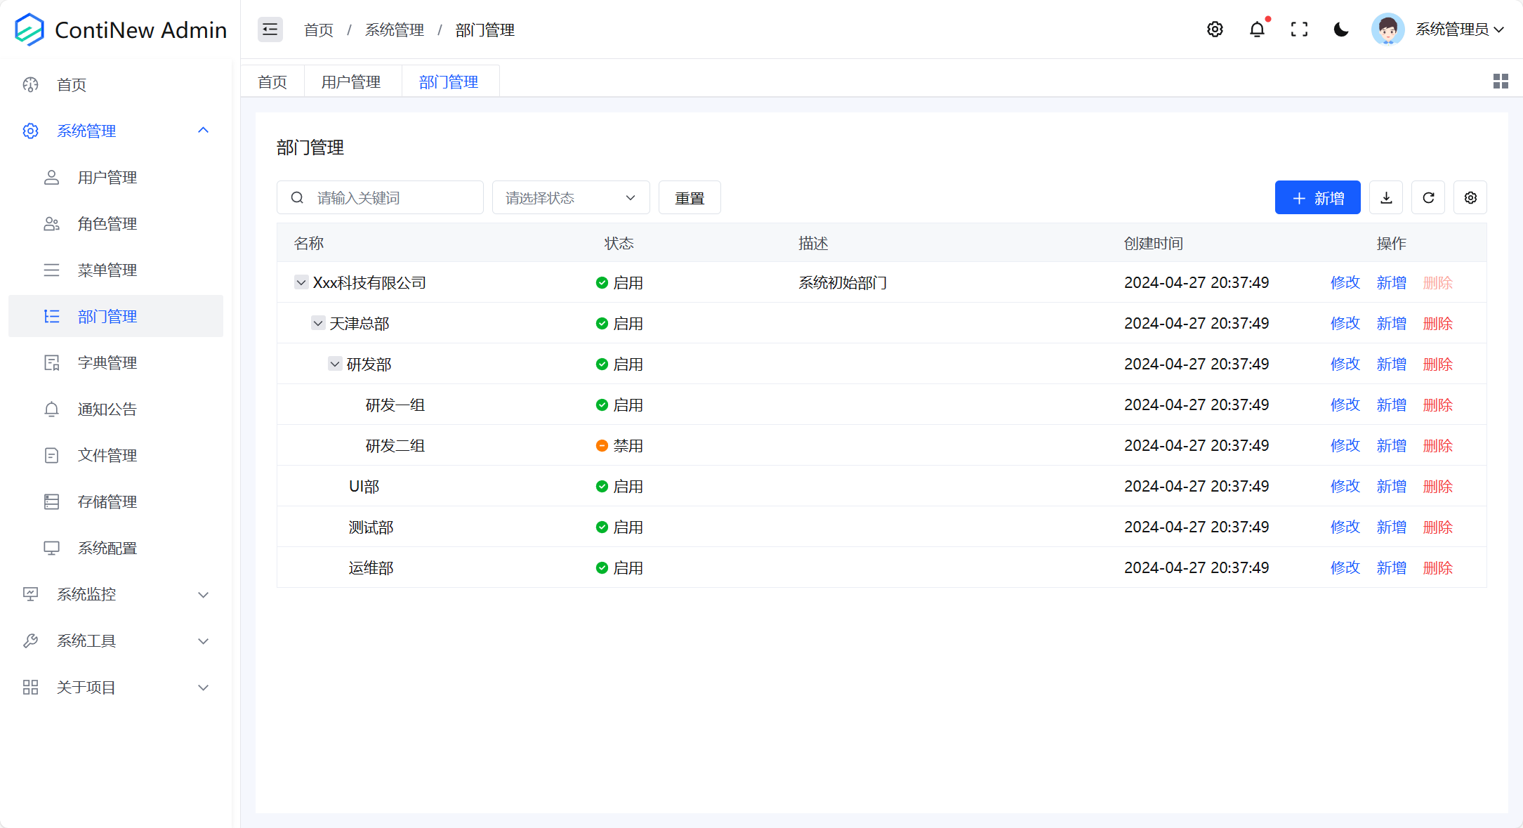Enter fullscreen via expand icon
Screen dimensions: 1523x828
(x=1300, y=29)
